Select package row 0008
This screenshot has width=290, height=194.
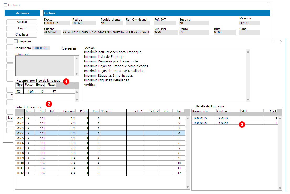(x=100, y=153)
